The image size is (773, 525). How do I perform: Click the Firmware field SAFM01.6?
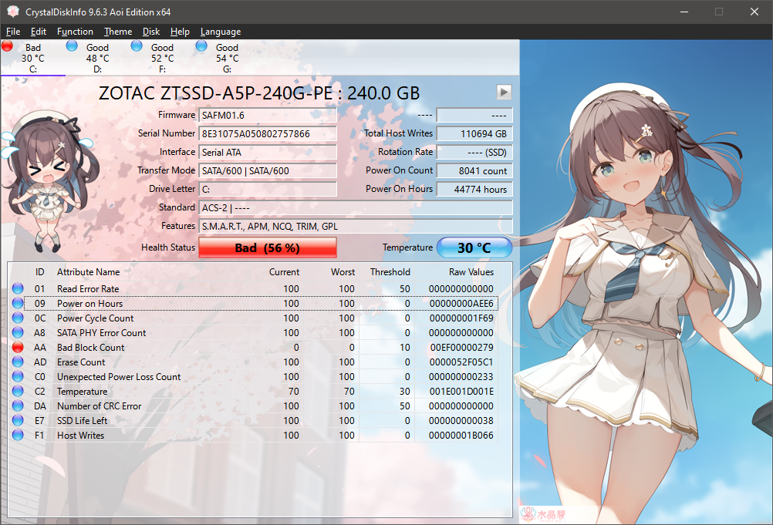click(268, 115)
